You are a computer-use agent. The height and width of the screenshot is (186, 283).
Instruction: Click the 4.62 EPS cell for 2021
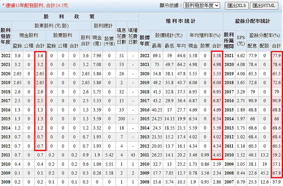(x=241, y=55)
